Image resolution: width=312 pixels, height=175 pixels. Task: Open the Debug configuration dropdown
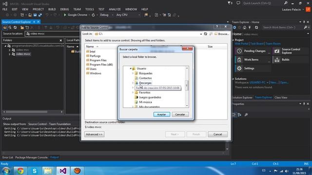113,15
